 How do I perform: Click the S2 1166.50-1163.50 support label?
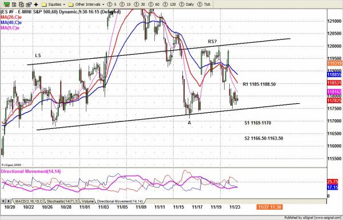coord(264,138)
